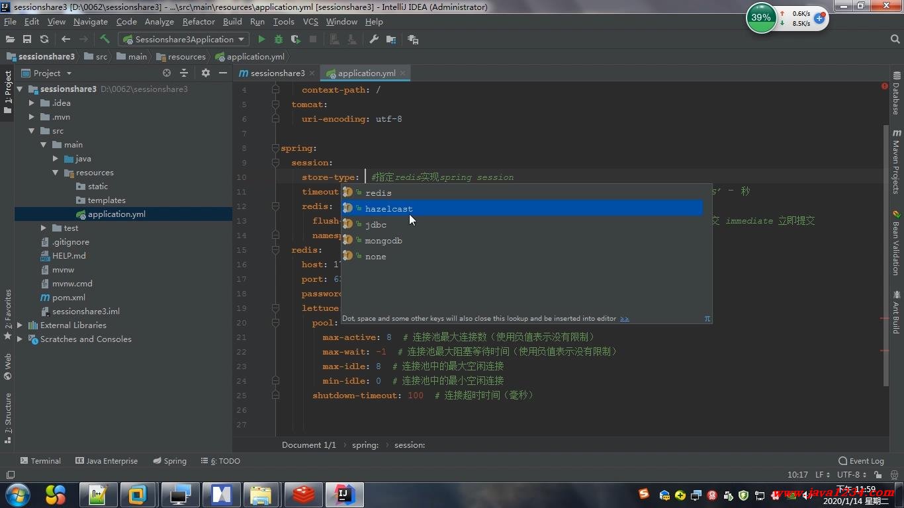The image size is (904, 508).
Task: Toggle read-only lock icon in status bar
Action: pos(878,475)
